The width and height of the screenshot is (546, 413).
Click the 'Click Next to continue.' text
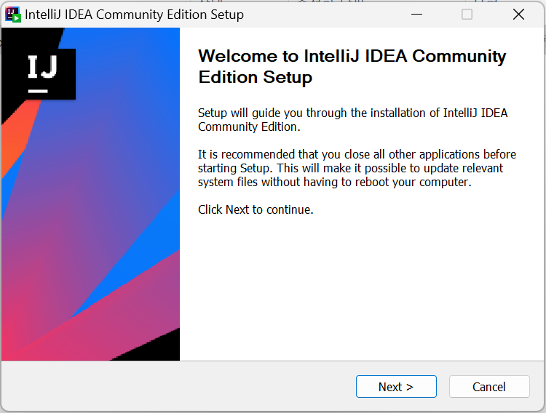(x=256, y=209)
